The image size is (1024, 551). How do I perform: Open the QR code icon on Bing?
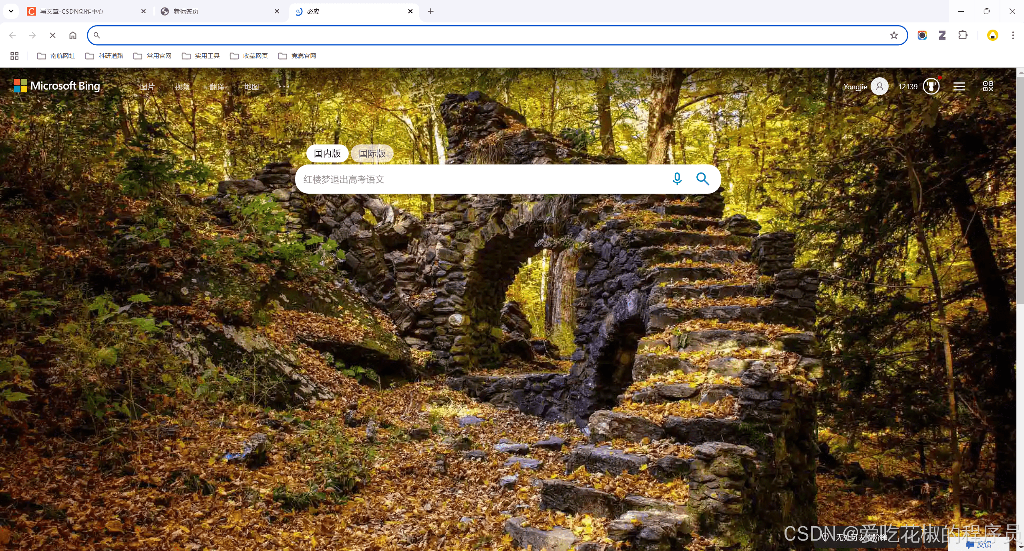tap(988, 86)
